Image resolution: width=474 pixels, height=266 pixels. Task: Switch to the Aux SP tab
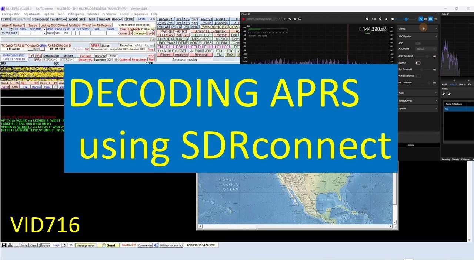(444, 85)
